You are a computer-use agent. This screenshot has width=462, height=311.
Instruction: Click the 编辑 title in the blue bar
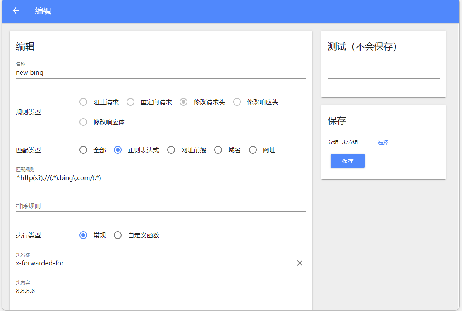click(x=43, y=11)
